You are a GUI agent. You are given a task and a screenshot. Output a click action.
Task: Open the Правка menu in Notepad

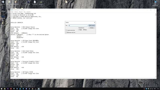click(x=16, y=12)
